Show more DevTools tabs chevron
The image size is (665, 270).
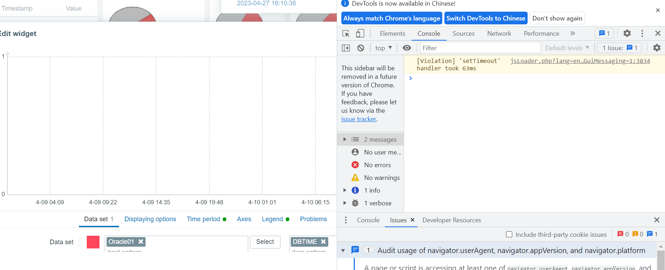tap(573, 33)
